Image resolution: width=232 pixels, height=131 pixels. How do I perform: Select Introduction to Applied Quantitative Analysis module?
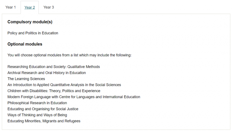click(64, 85)
